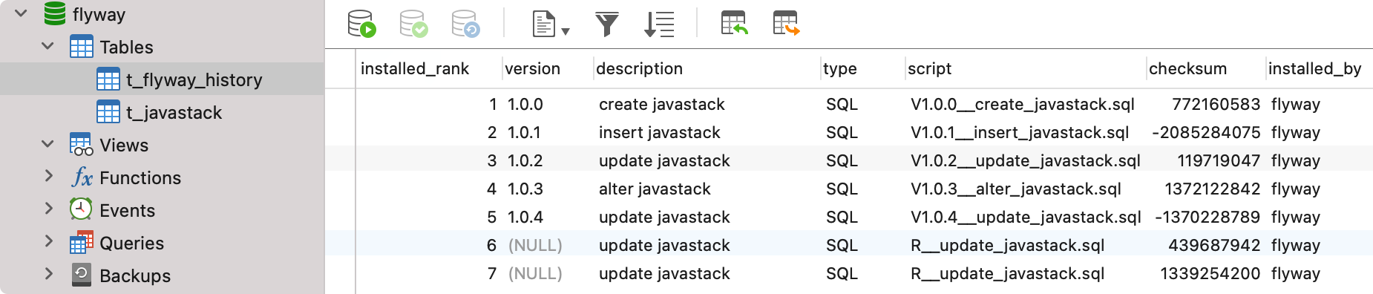
Task: Click the export table icon with orange arrow
Action: pyautogui.click(x=787, y=23)
